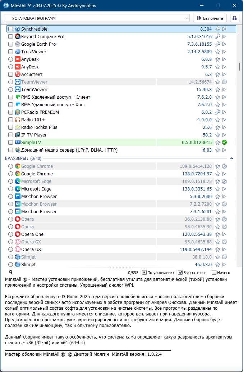Tick the Google Earth Pro checkbox

[10, 44]
